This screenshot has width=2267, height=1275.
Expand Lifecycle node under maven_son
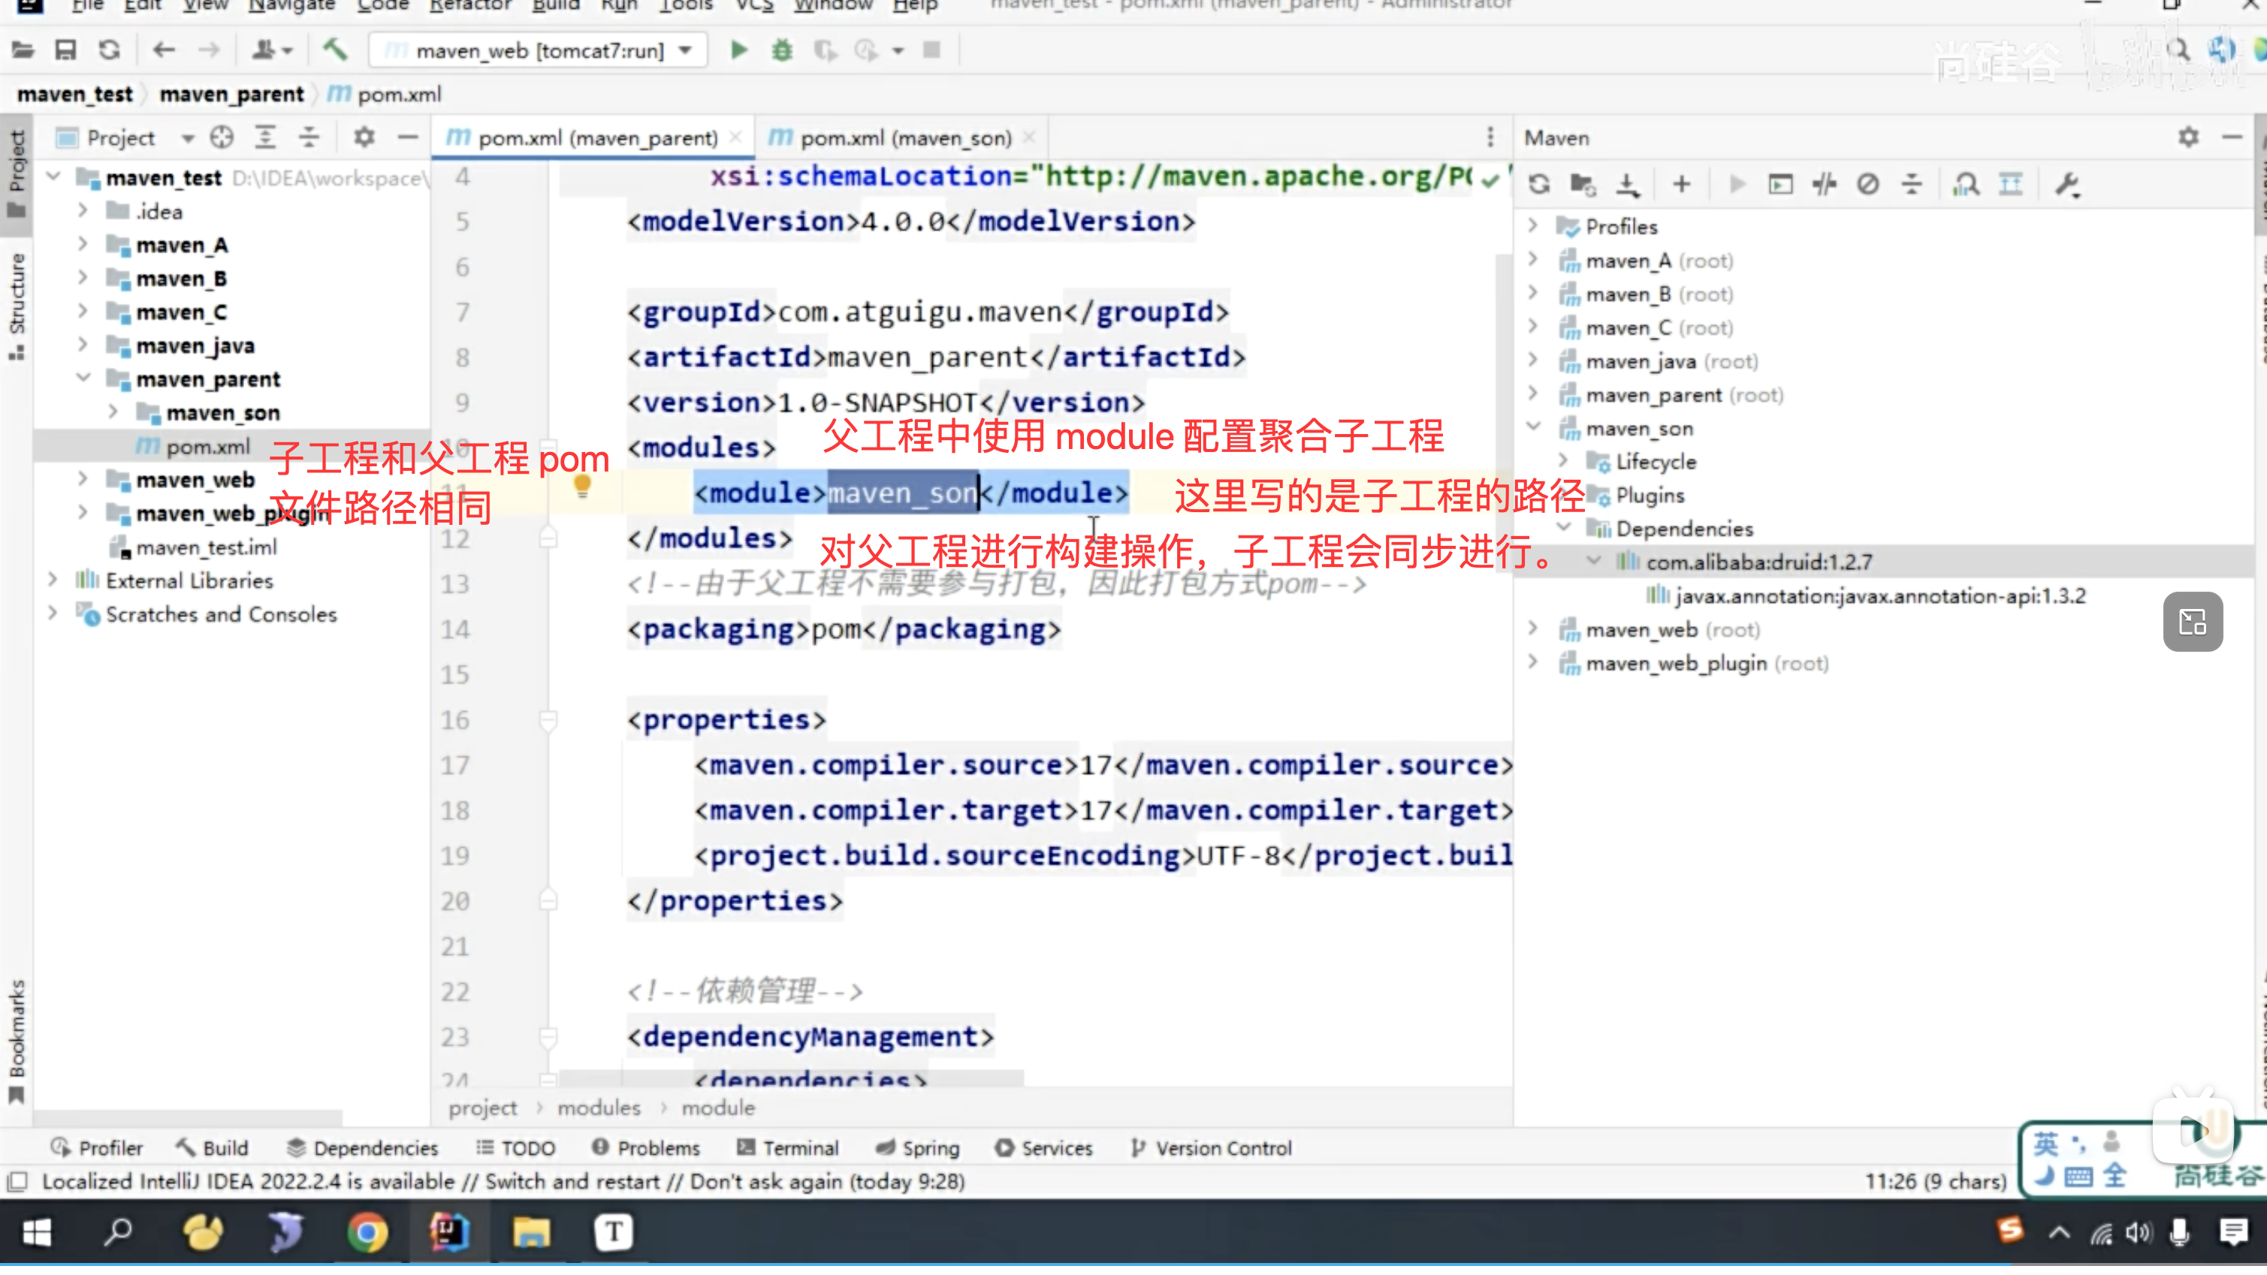click(1563, 462)
